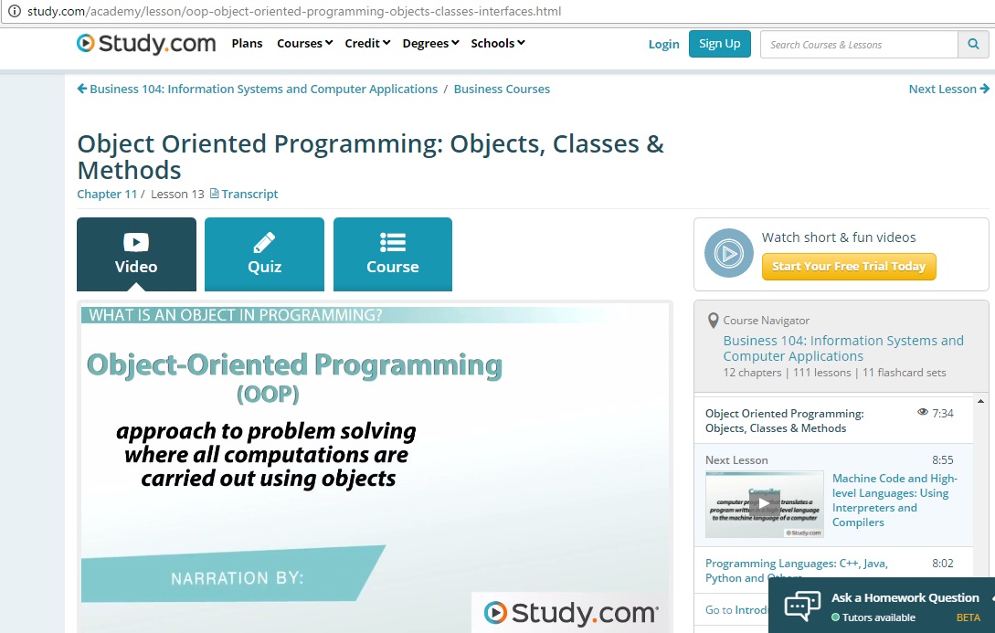Image resolution: width=995 pixels, height=633 pixels.
Task: Click the search magnifier icon button
Action: coord(973,45)
